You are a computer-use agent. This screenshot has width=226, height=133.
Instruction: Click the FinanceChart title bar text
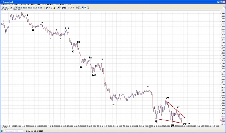tap(8, 2)
